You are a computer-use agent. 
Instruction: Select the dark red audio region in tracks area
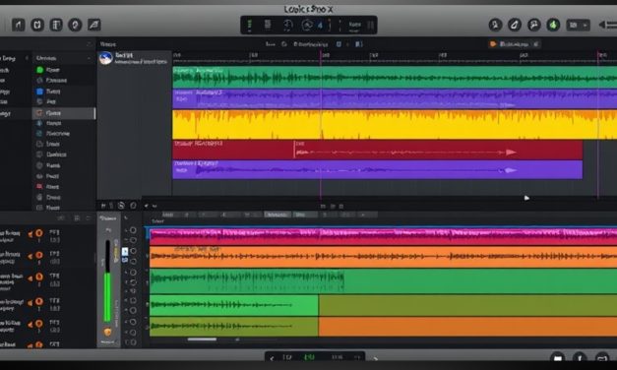[x=378, y=150]
